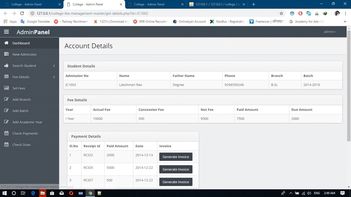Image resolution: width=351 pixels, height=197 pixels.
Task: Open the Add Branch menu item
Action: coord(29,99)
